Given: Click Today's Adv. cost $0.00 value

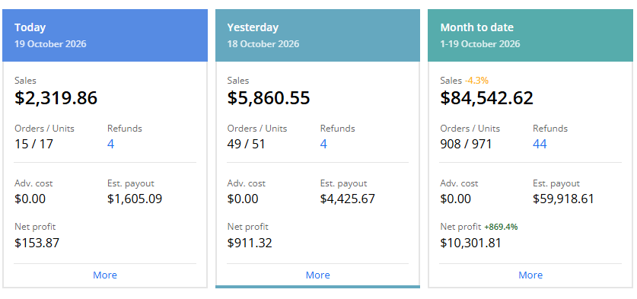Looking at the screenshot, I should pos(30,199).
